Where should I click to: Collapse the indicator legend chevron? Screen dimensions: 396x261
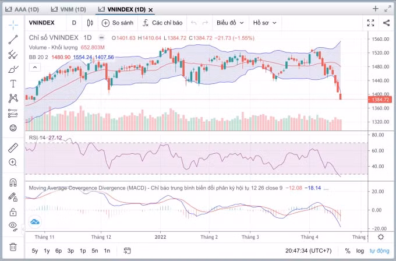35,68
